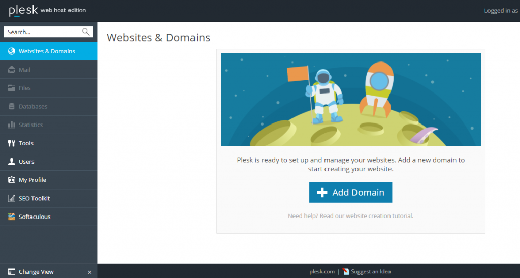520x278 pixels.
Task: Click the search magnifier icon
Action: (86, 32)
